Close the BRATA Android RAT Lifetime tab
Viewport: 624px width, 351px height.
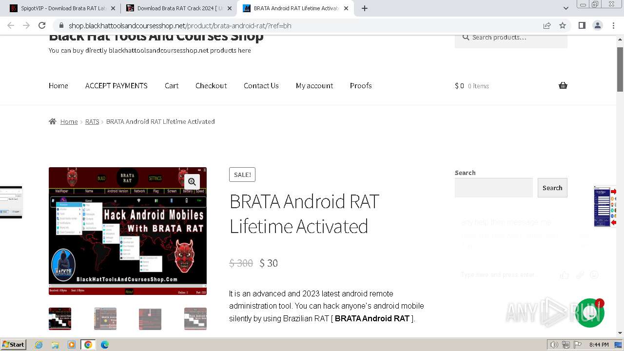coord(346,8)
